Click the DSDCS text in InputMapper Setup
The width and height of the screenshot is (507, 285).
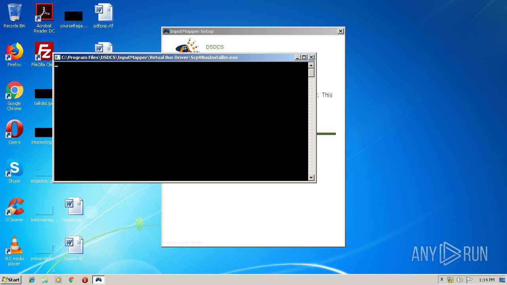(215, 47)
